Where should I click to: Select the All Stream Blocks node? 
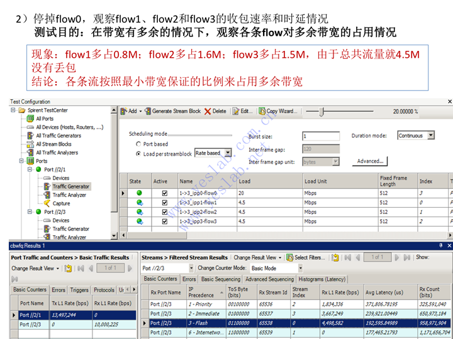click(53, 144)
